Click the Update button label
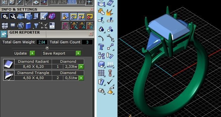 point(20,53)
